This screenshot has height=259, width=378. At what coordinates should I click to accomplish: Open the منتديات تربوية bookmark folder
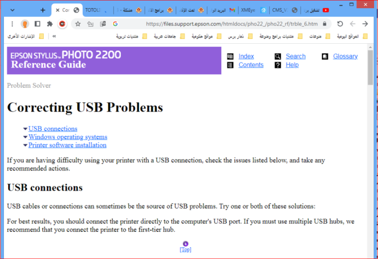coord(131,37)
